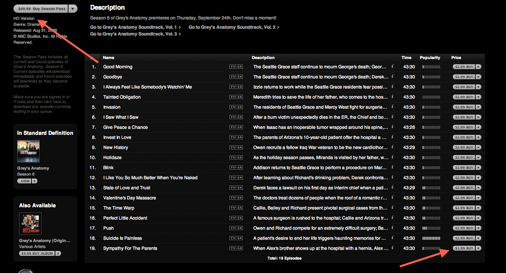
Task: Open the info icon for Good Morning
Action: click(x=392, y=66)
